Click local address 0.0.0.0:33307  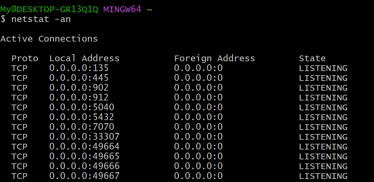(84, 137)
